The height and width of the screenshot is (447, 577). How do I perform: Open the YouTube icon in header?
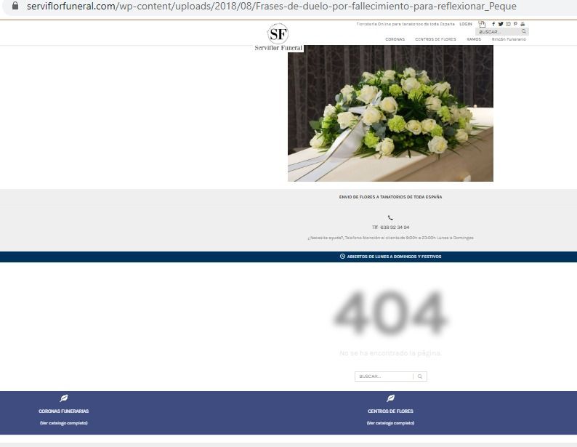(x=522, y=24)
